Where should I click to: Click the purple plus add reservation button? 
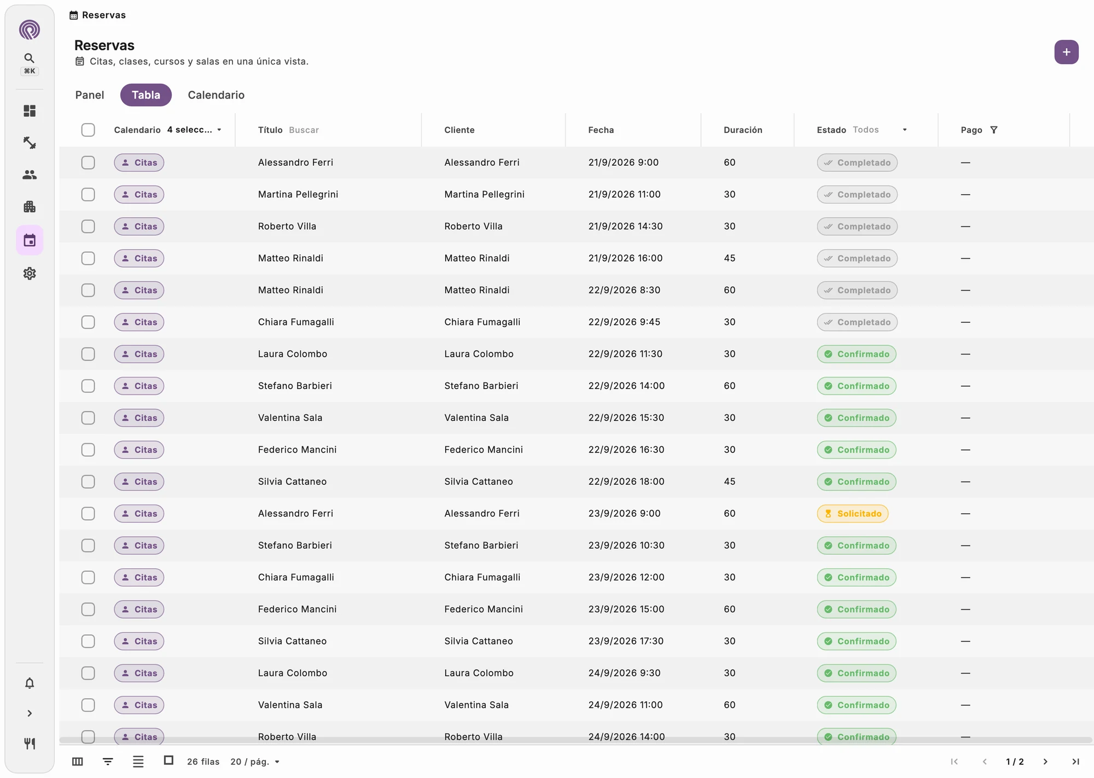[x=1066, y=52]
